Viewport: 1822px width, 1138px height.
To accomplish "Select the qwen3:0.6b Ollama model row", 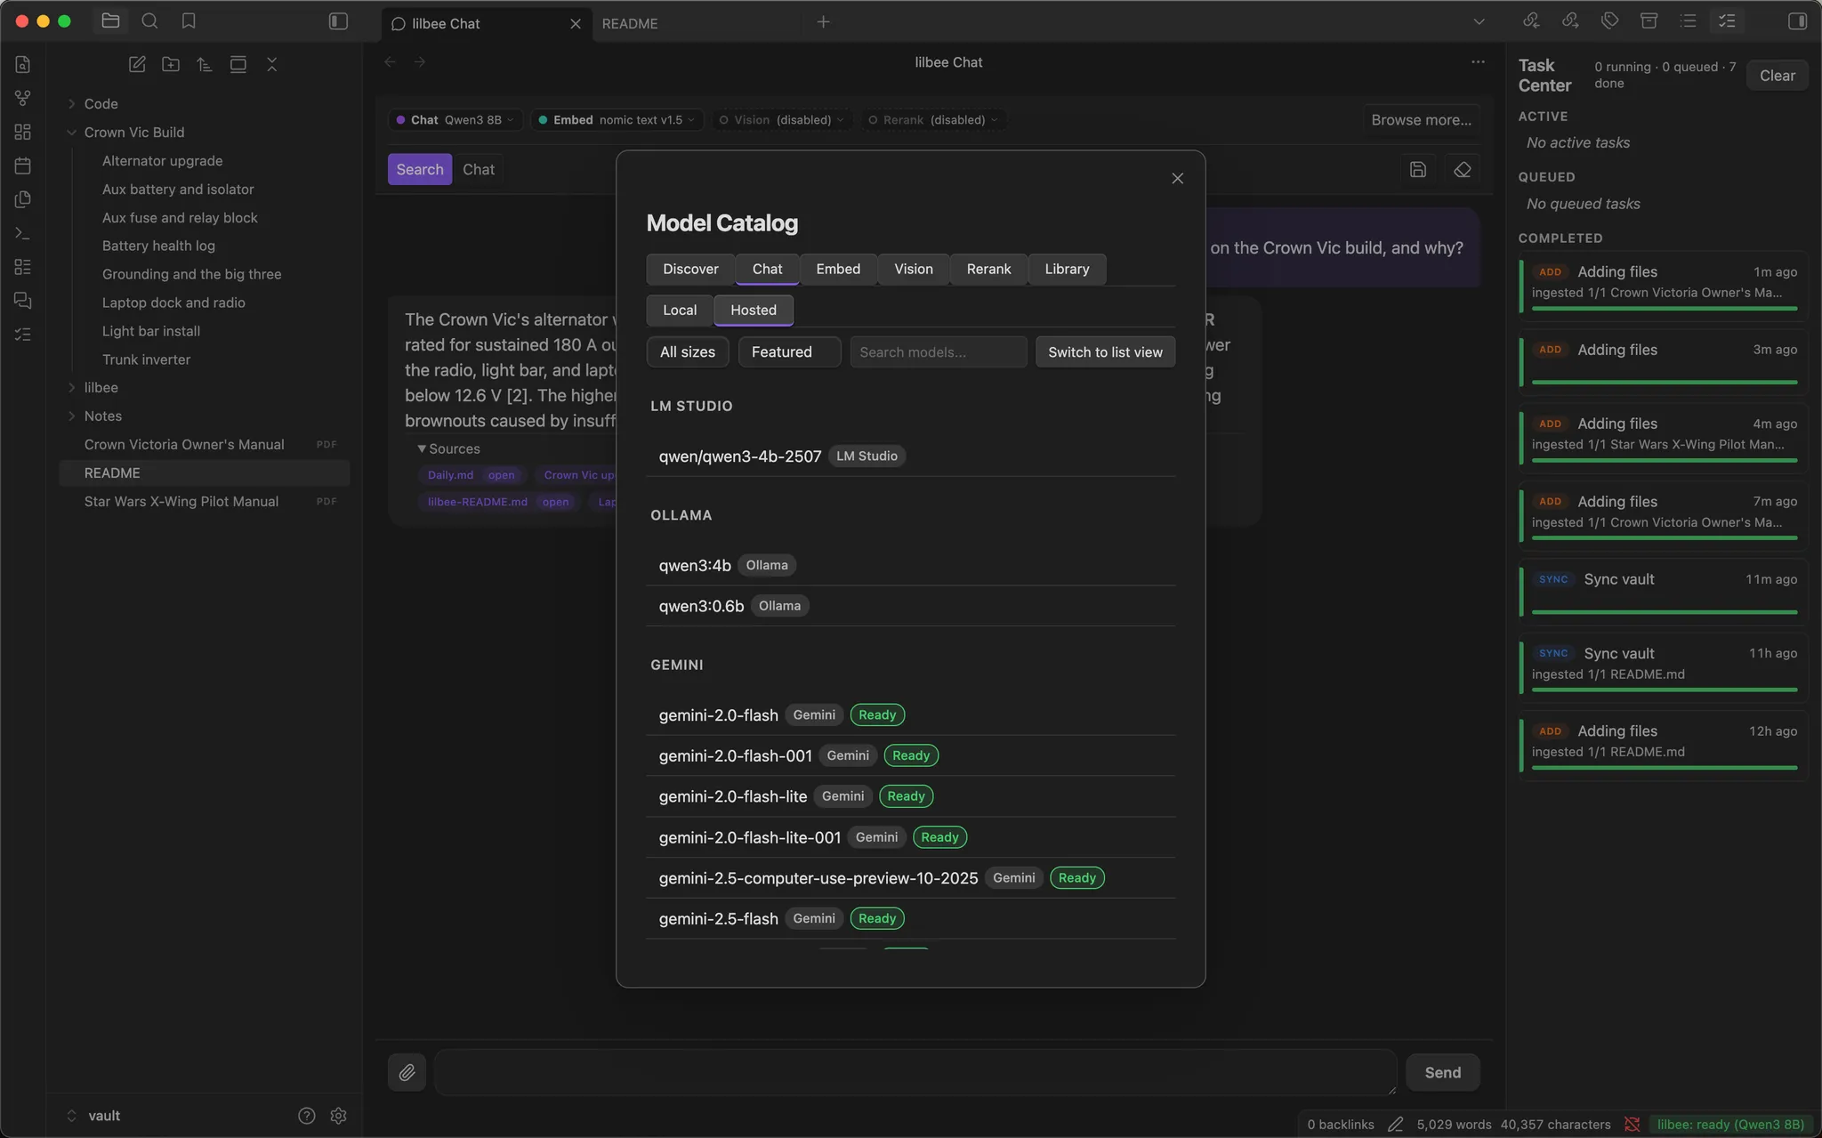I will [911, 606].
